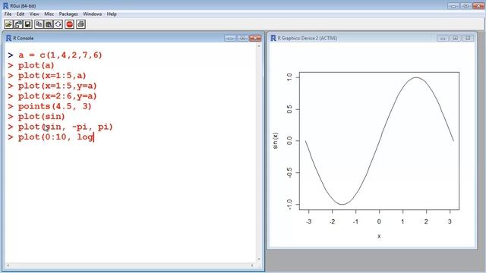The height and width of the screenshot is (273, 486).
Task: Click the x-axis tick label '0'
Action: tap(379, 221)
